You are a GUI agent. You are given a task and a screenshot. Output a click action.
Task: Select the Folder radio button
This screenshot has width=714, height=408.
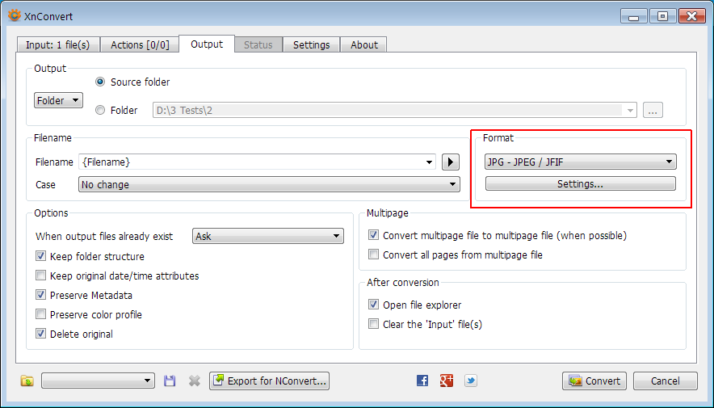[x=100, y=110]
